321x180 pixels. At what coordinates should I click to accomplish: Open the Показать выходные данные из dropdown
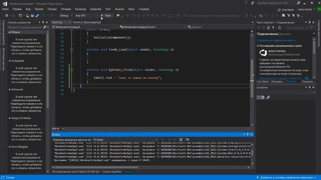coord(125,139)
